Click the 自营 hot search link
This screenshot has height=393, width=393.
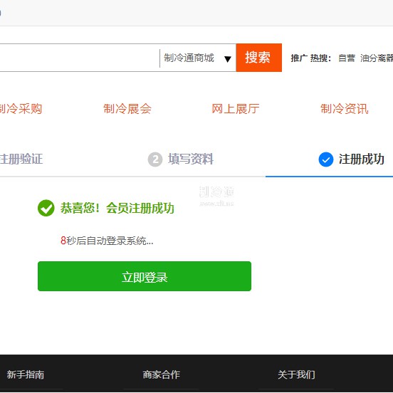click(x=347, y=58)
